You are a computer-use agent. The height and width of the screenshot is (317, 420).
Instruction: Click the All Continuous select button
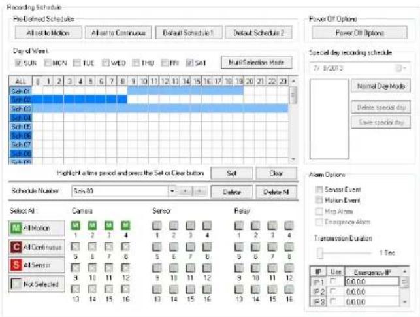click(x=37, y=247)
